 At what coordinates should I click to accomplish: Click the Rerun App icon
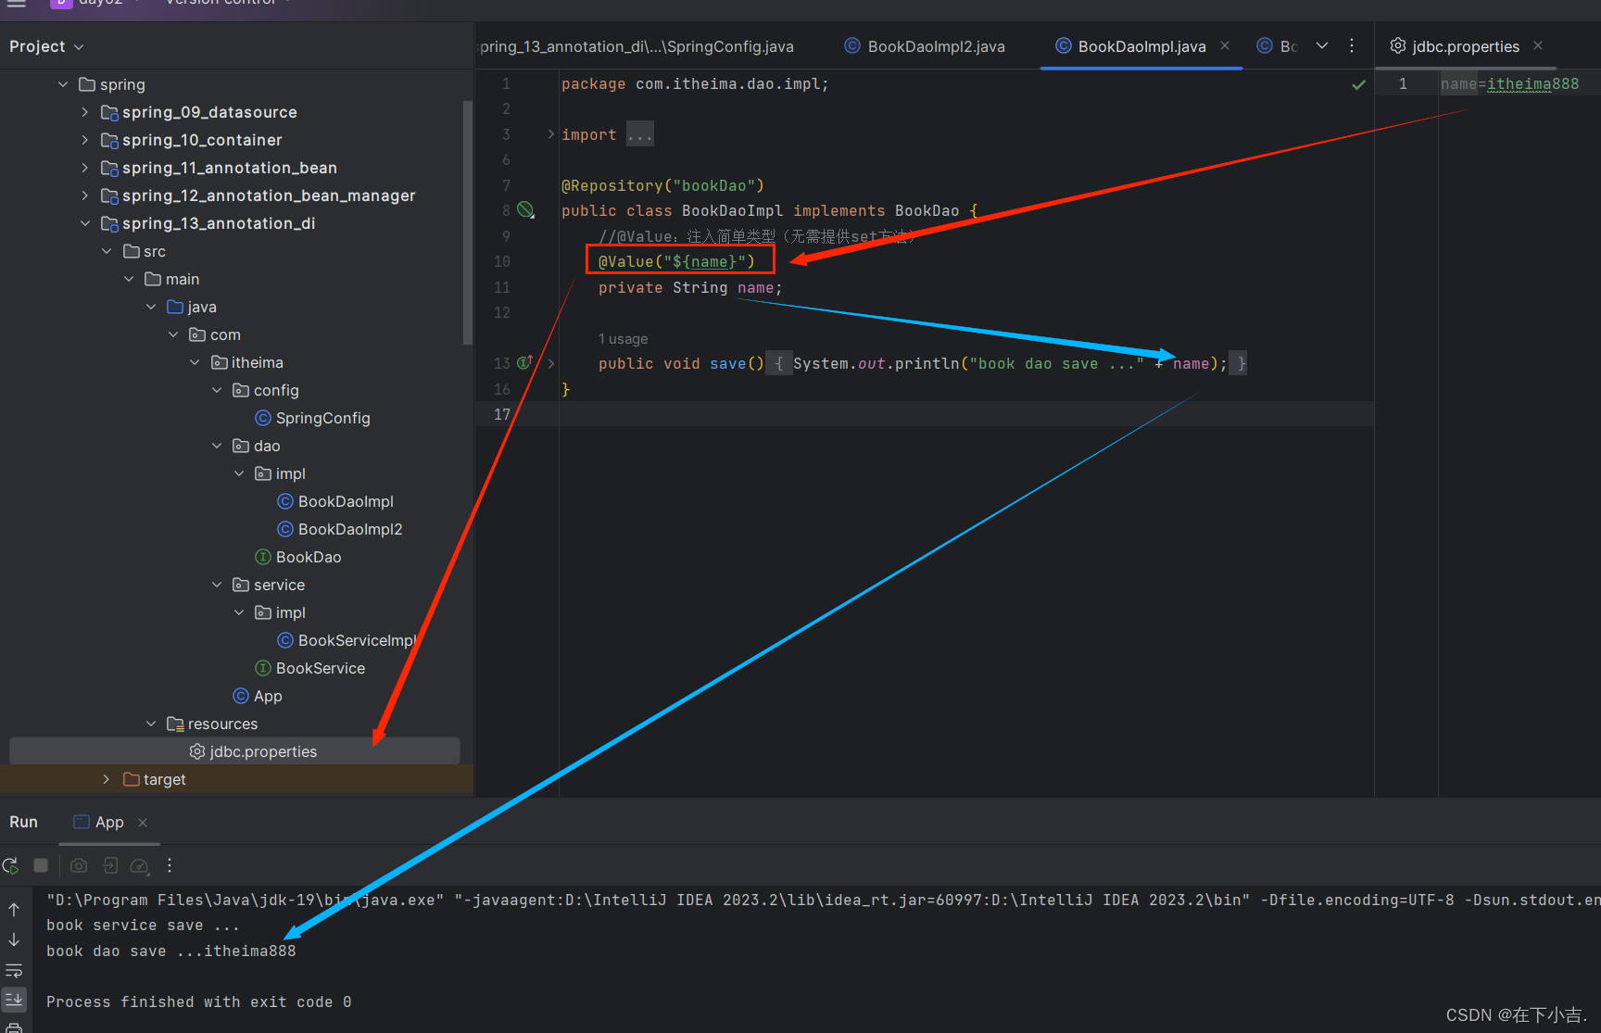(11, 865)
